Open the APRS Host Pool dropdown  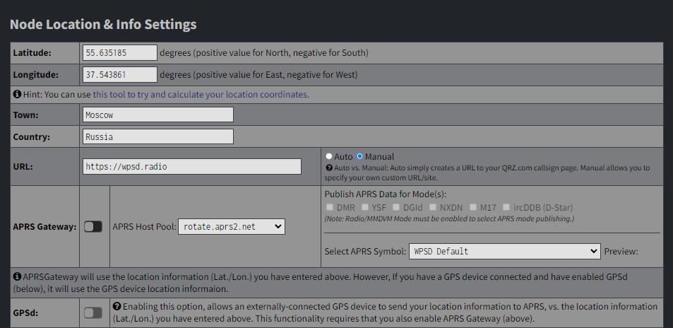(231, 226)
